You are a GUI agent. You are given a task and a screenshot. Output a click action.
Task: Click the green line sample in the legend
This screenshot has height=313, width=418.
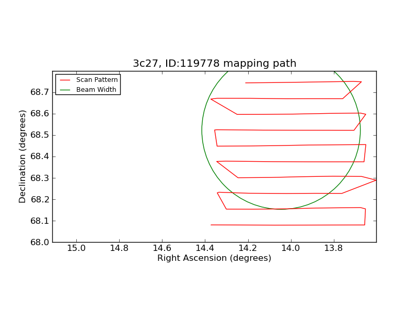coord(65,90)
